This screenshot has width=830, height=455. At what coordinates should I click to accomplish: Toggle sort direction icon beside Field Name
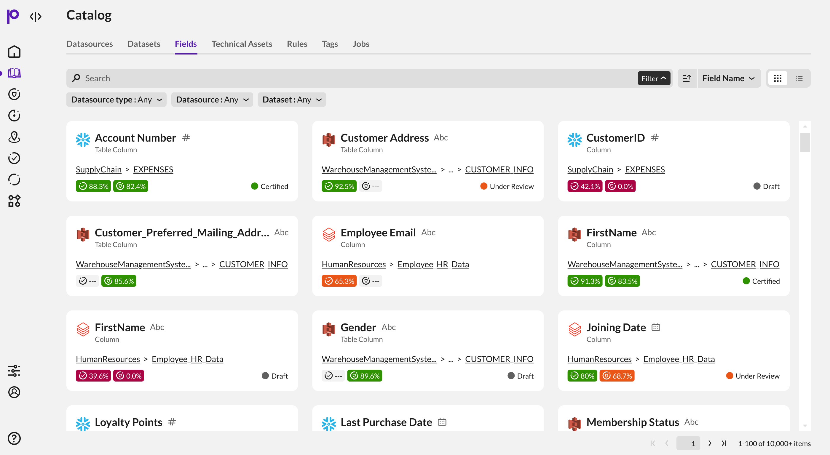[x=687, y=78]
